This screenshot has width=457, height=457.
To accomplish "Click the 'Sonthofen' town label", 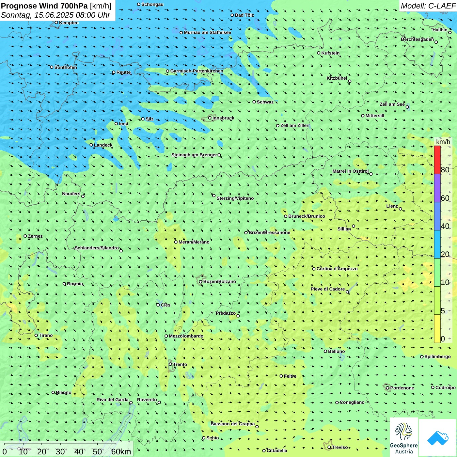I will click(x=66, y=67).
